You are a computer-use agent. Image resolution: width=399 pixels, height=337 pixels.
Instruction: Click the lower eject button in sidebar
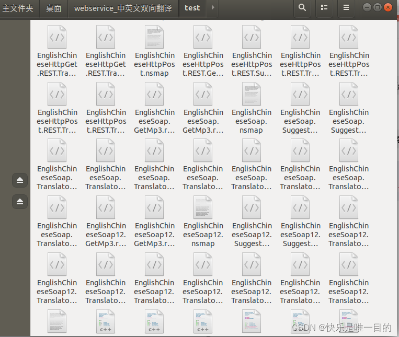(20, 202)
